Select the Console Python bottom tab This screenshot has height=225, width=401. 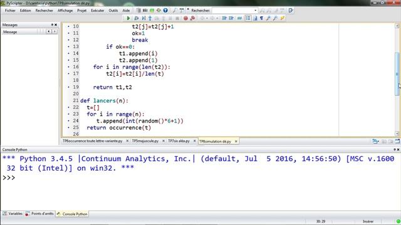click(72, 214)
